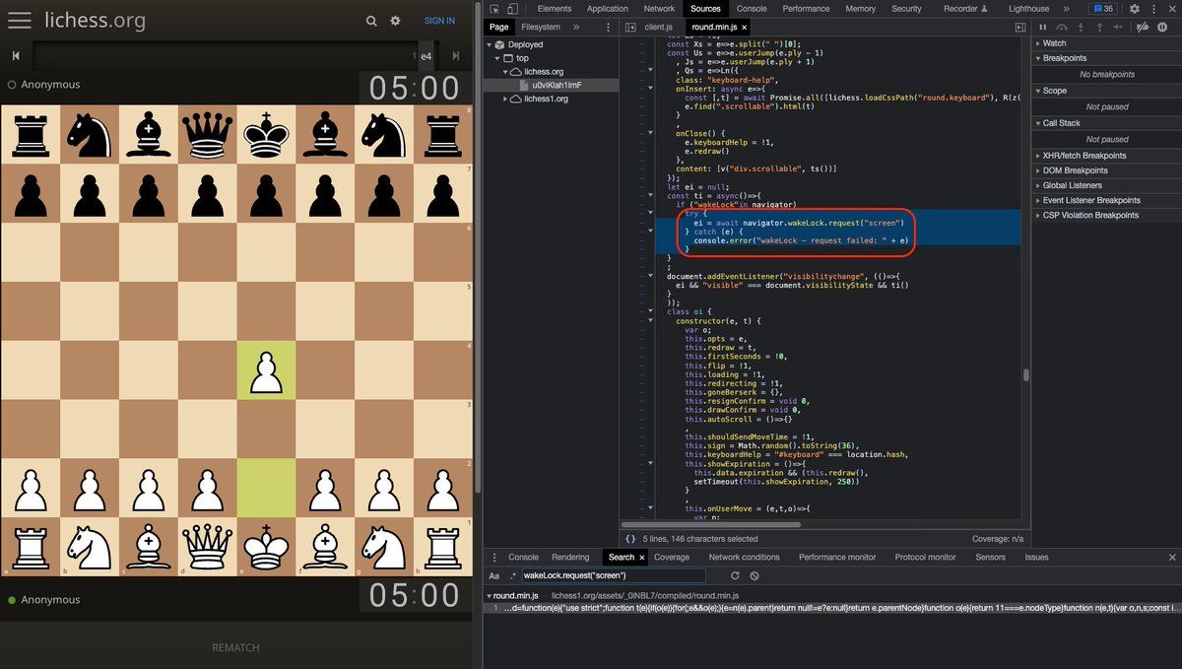Open lichess preferences gear icon

click(x=395, y=21)
